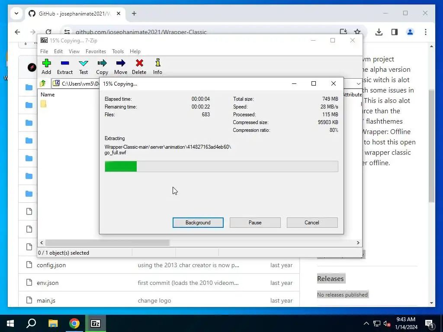Open Chrome's three-dot menu
This screenshot has width=443, height=332.
click(x=426, y=32)
